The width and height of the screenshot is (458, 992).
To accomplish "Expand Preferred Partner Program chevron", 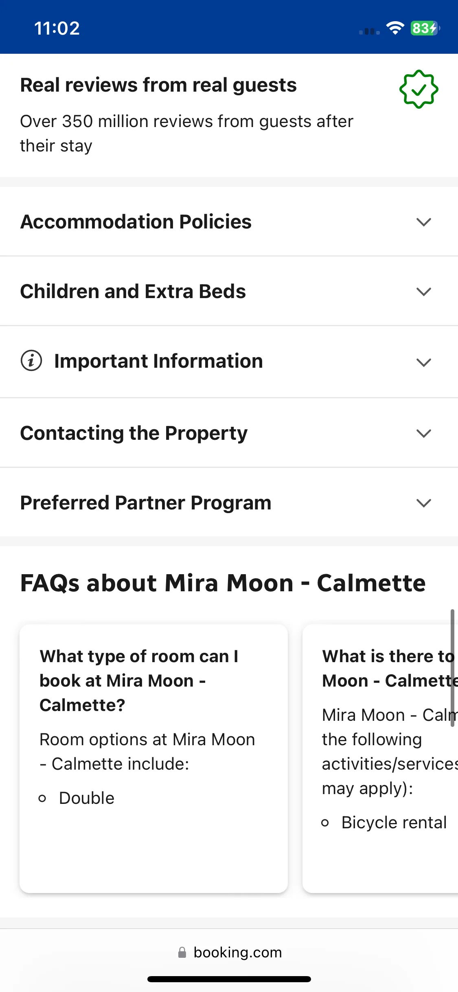I will coord(424,503).
